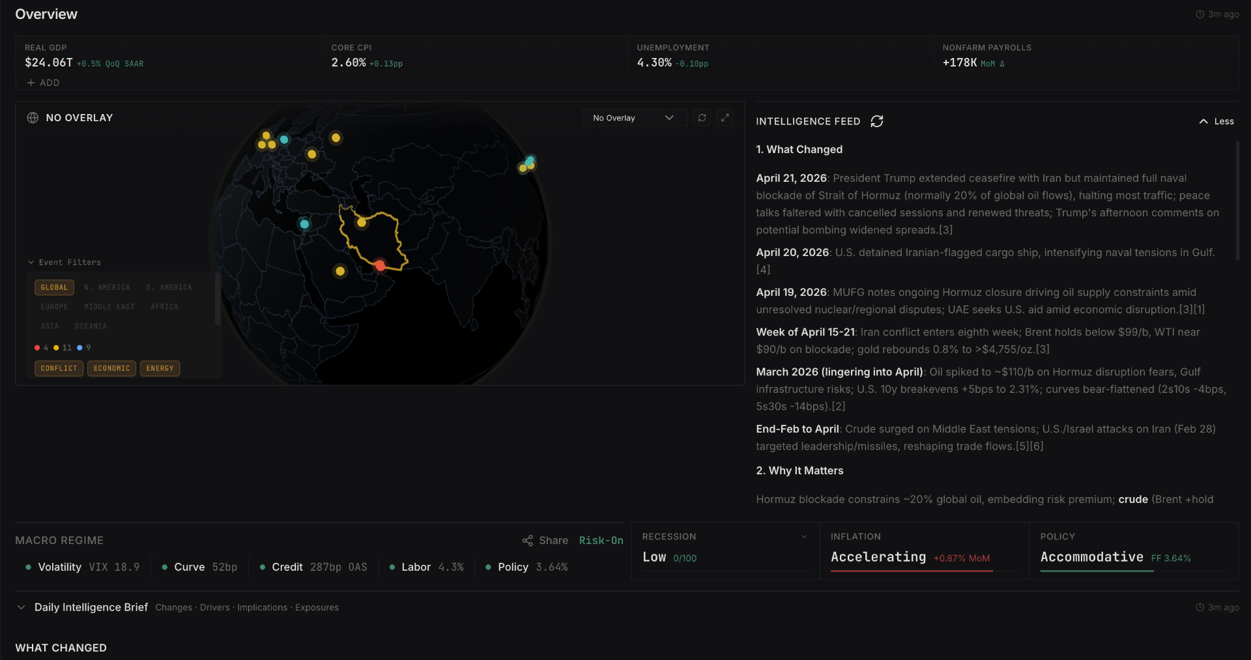Open the Real GDP metric card
Image resolution: width=1251 pixels, height=660 pixels.
click(168, 56)
